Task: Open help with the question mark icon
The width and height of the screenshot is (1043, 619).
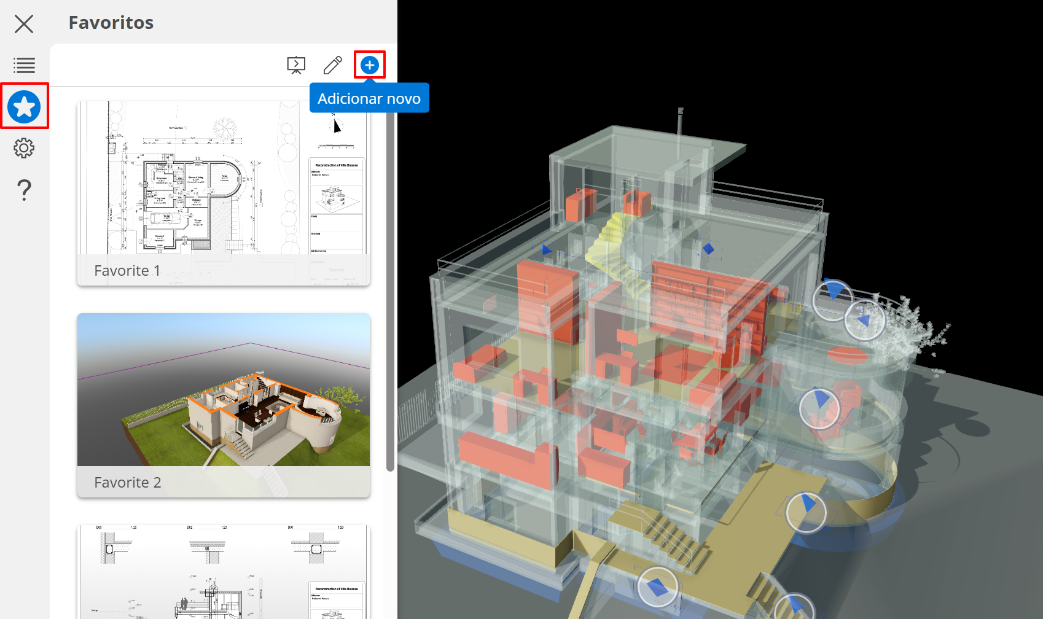Action: point(24,190)
